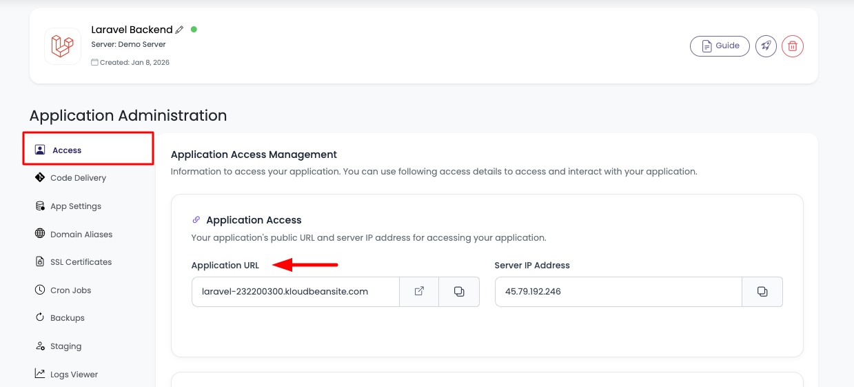Click the Backups refresh icon
Viewport: 854px width, 387px height.
click(40, 318)
